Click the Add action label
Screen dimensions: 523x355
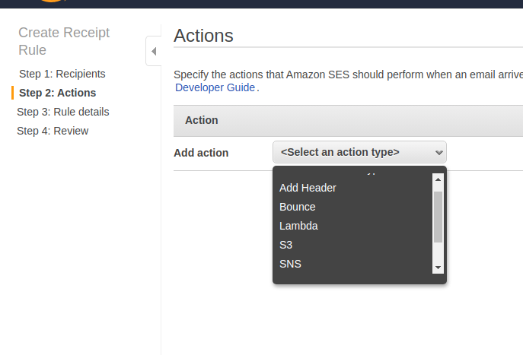201,153
